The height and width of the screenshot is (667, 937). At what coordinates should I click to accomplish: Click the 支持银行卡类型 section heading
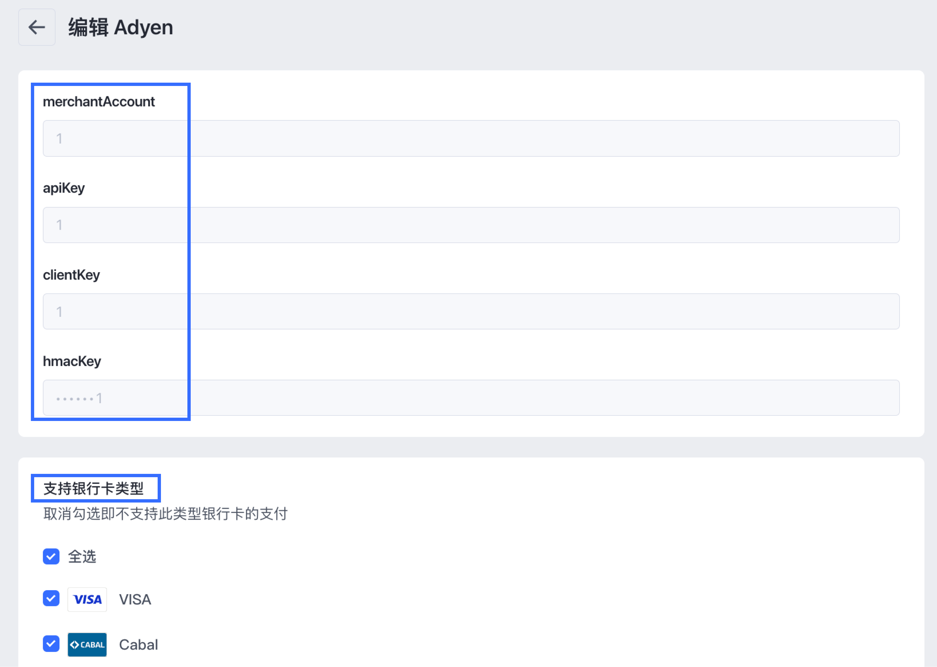pyautogui.click(x=94, y=489)
